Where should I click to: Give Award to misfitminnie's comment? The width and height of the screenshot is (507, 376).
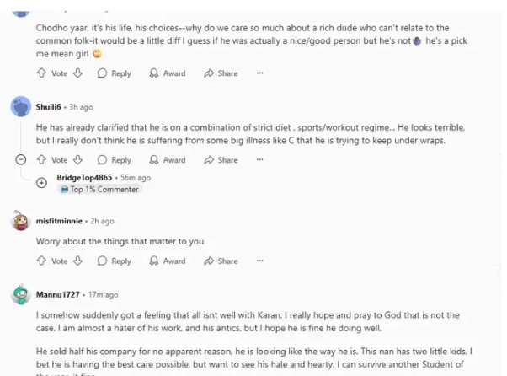[167, 261]
